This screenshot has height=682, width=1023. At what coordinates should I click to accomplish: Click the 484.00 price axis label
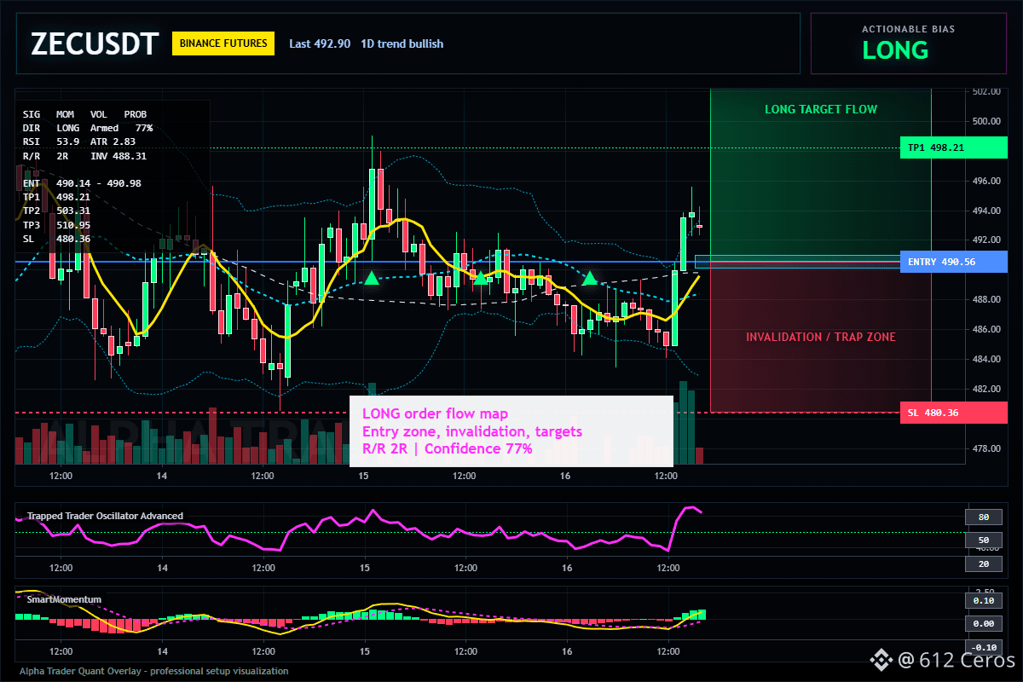click(x=986, y=359)
